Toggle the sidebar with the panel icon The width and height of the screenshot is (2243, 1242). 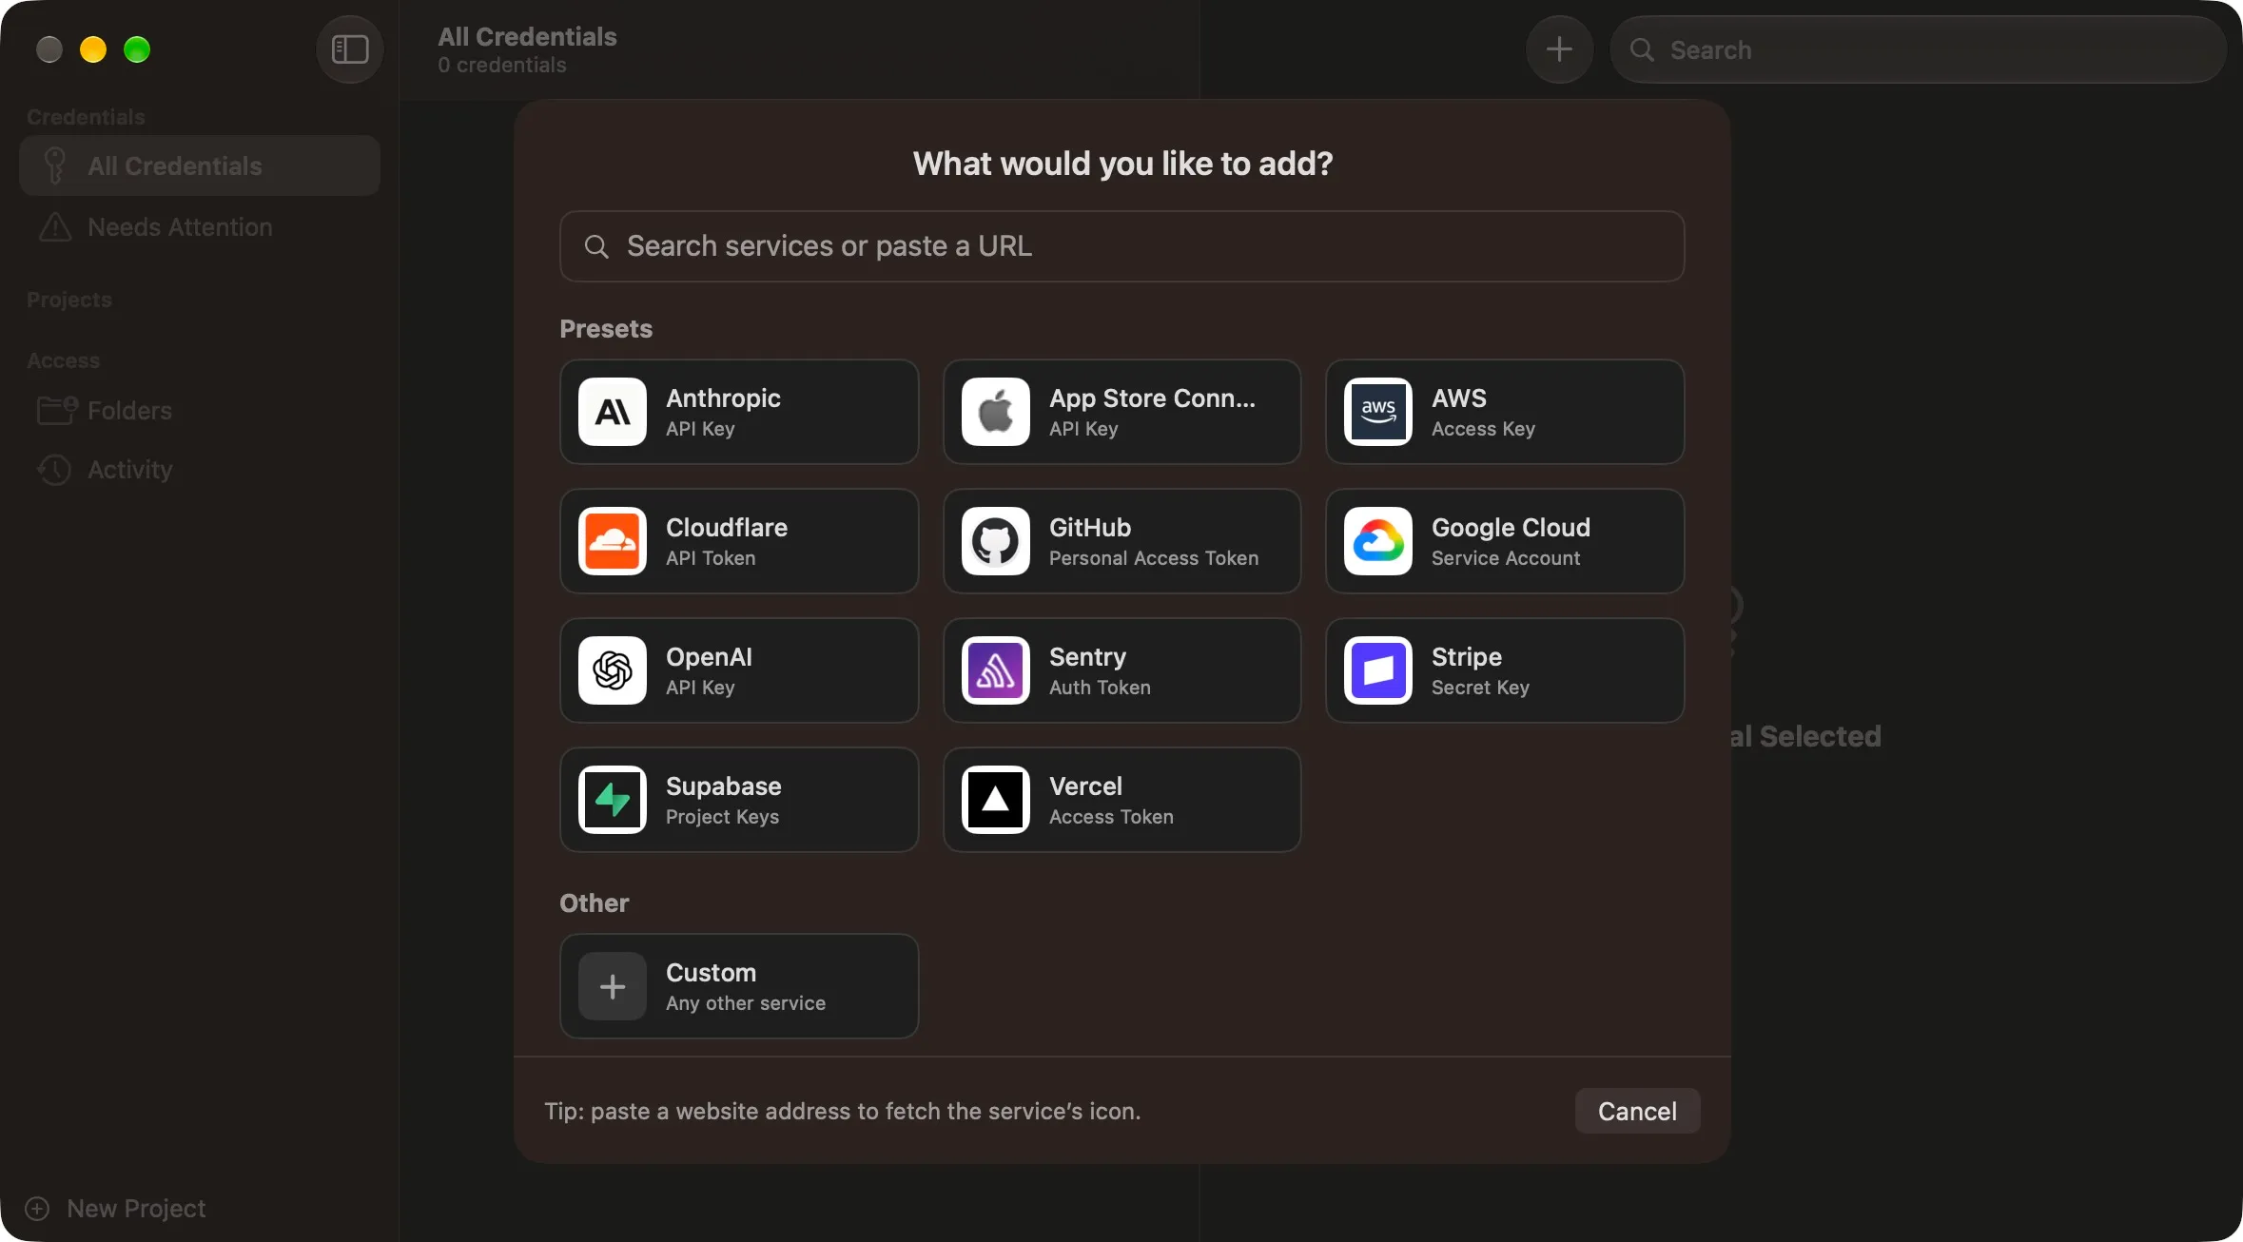pyautogui.click(x=350, y=49)
